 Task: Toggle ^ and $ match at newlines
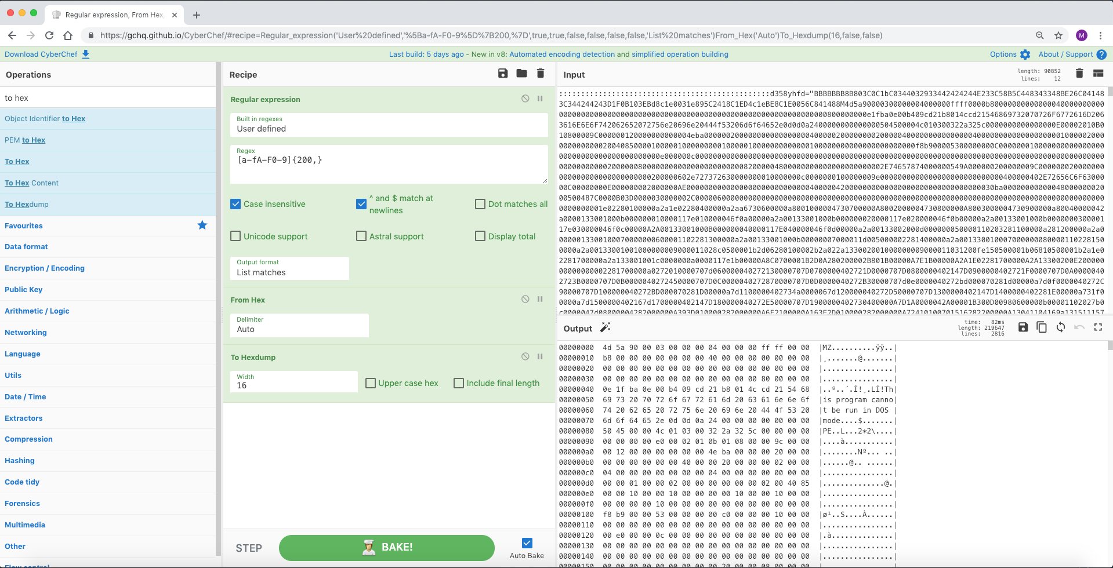pyautogui.click(x=361, y=204)
